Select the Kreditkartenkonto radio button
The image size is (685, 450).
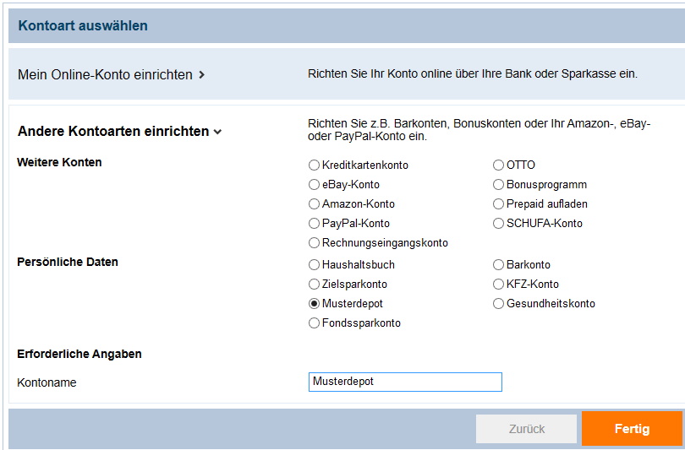click(314, 165)
